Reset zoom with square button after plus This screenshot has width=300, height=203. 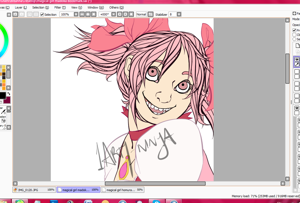coord(94,14)
